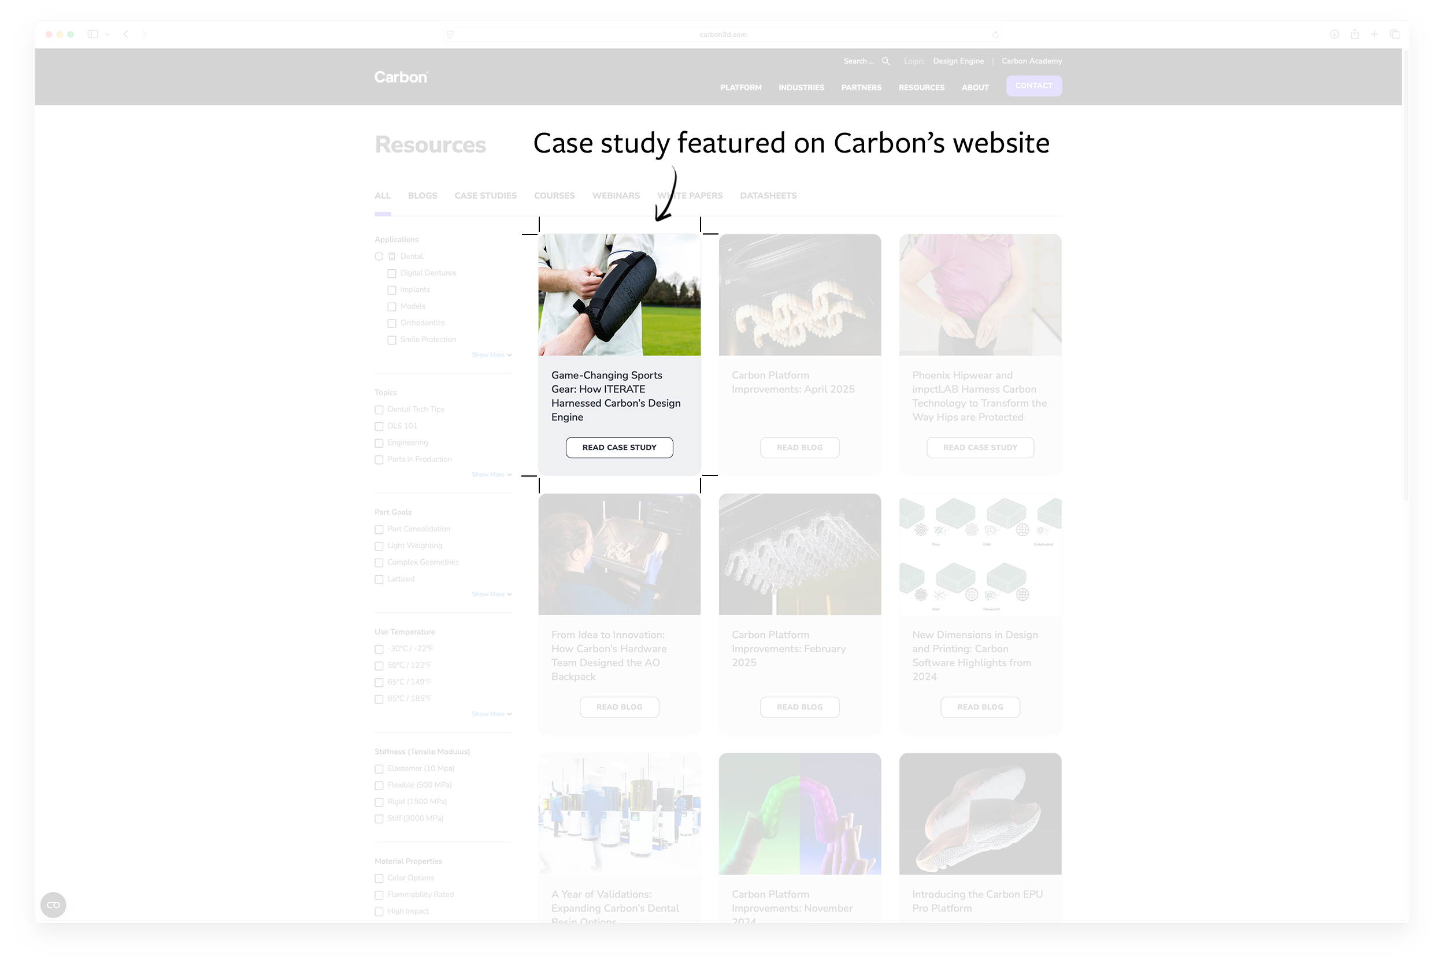Click READ BLOG for April 2025 improvements

[x=799, y=448]
